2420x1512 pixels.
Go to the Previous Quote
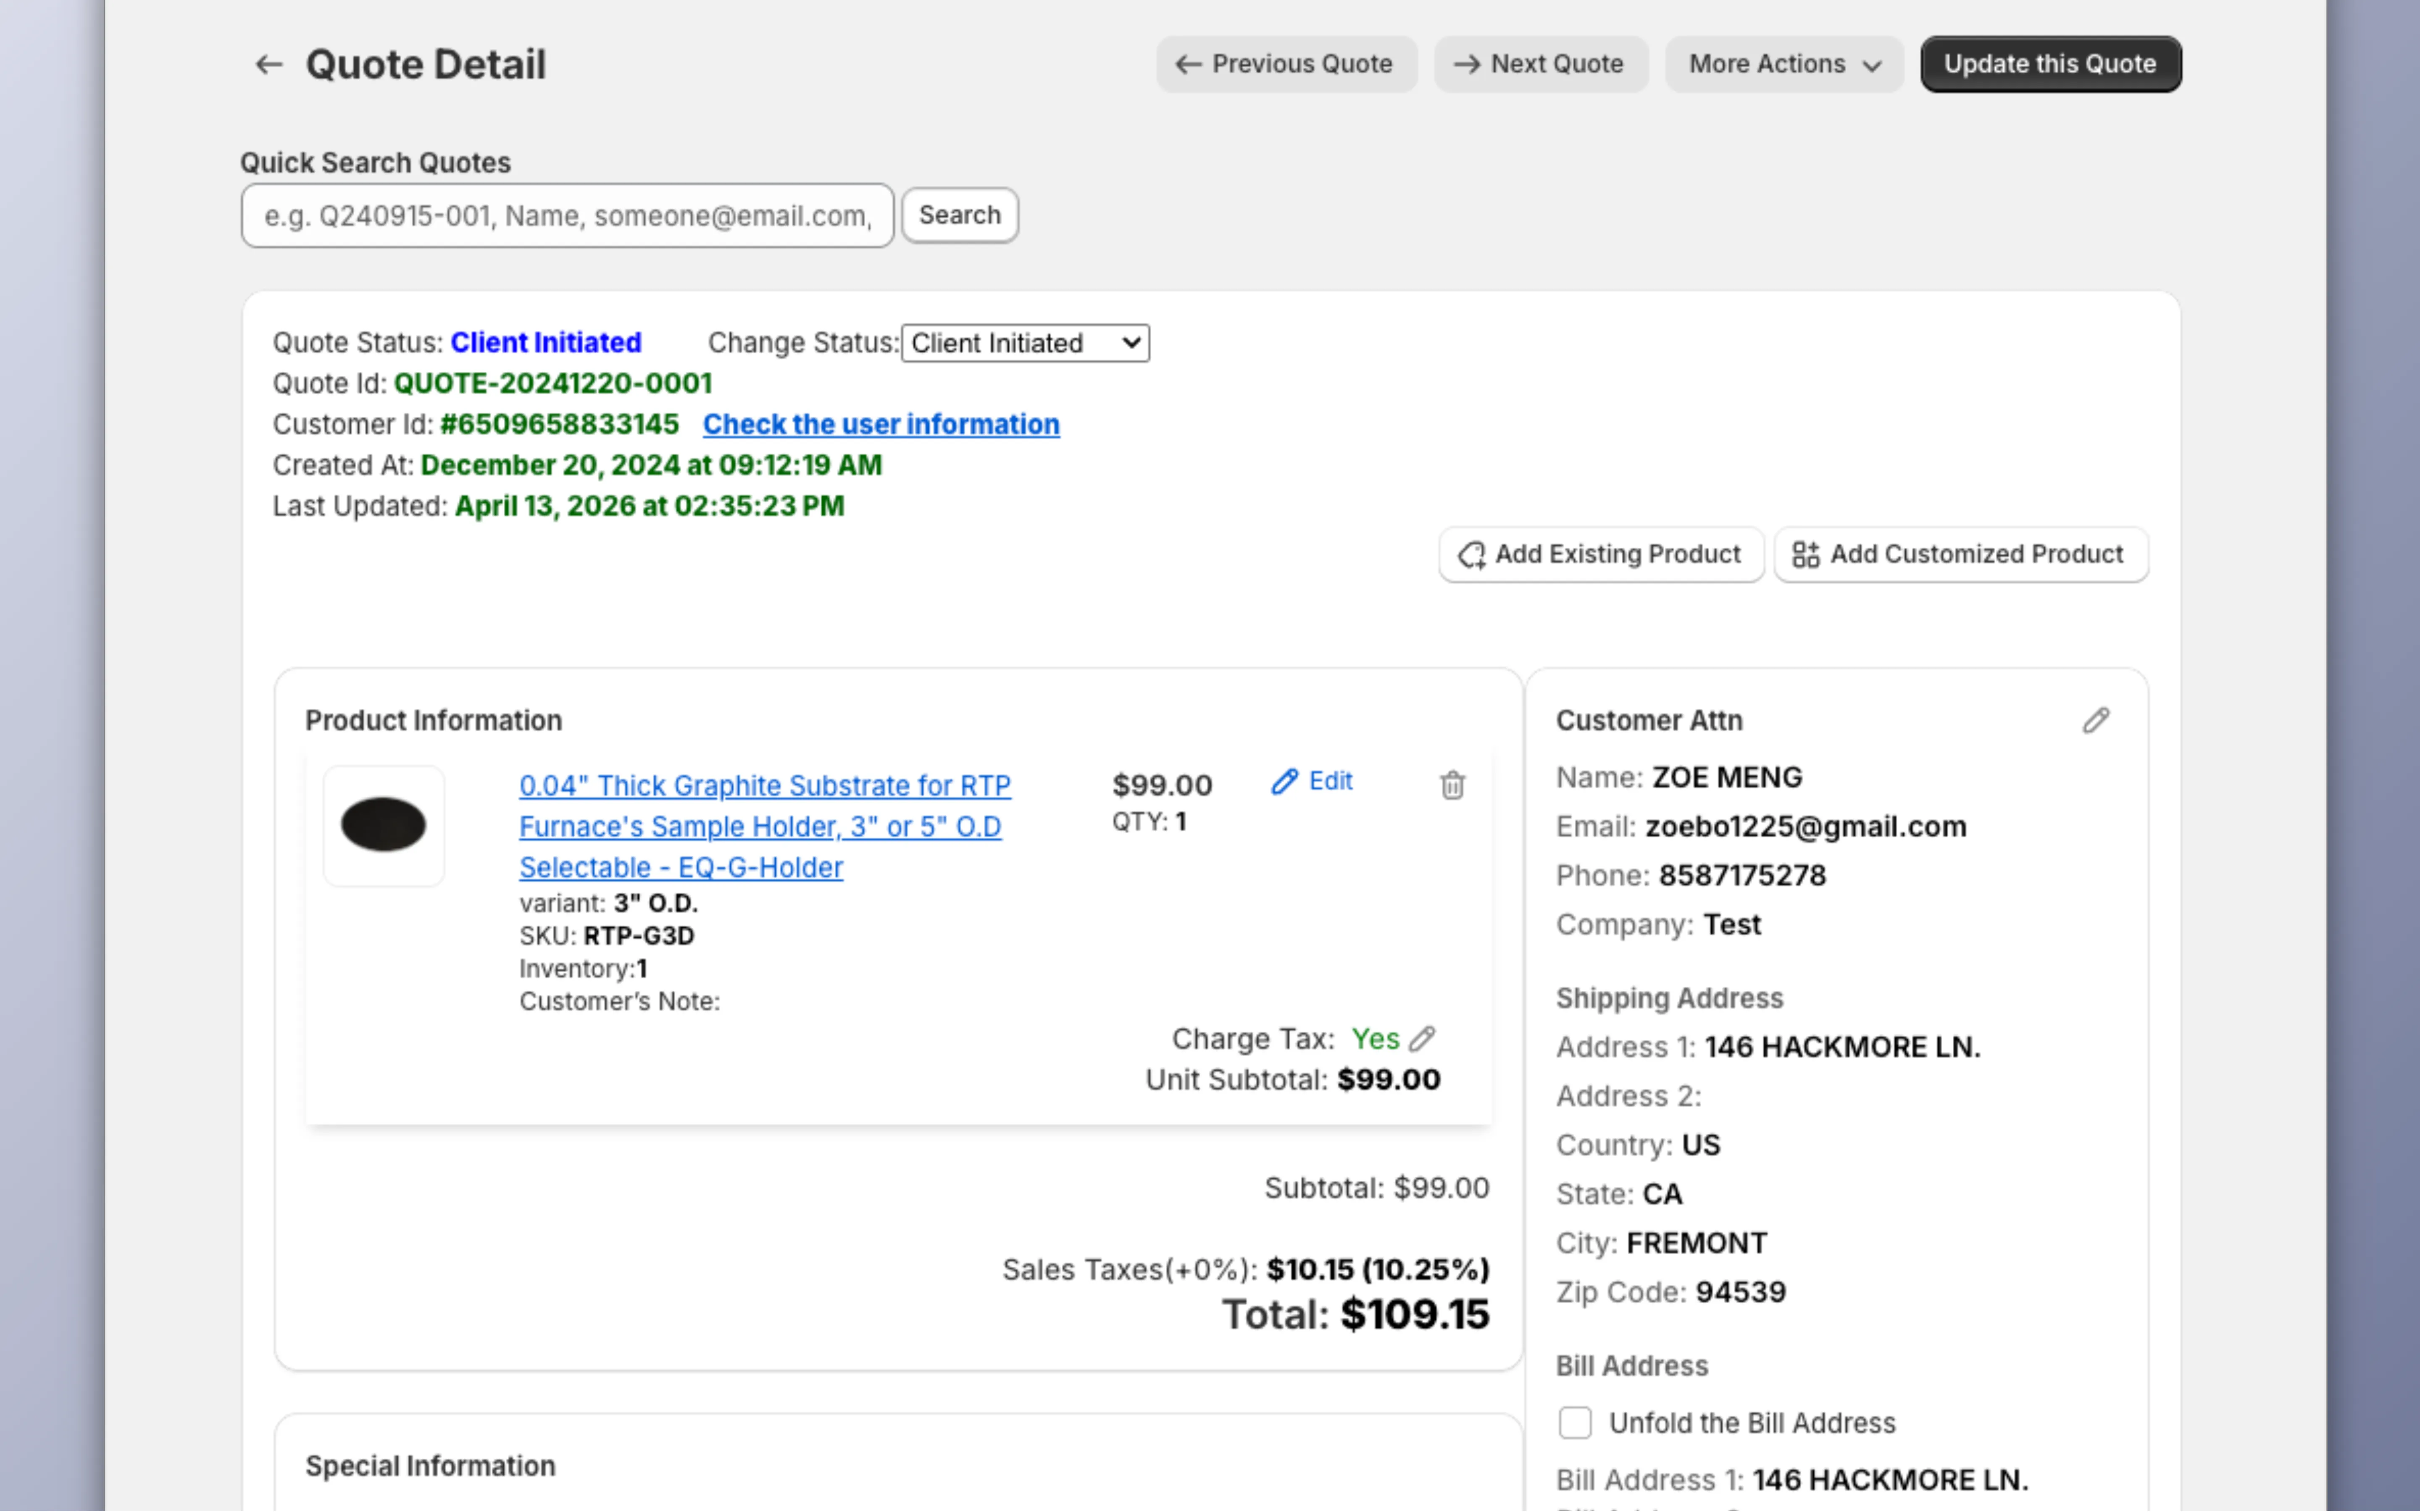pyautogui.click(x=1286, y=64)
